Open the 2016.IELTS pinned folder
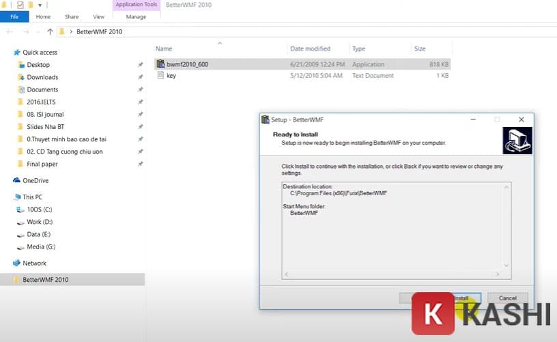557x342 pixels. coord(41,102)
